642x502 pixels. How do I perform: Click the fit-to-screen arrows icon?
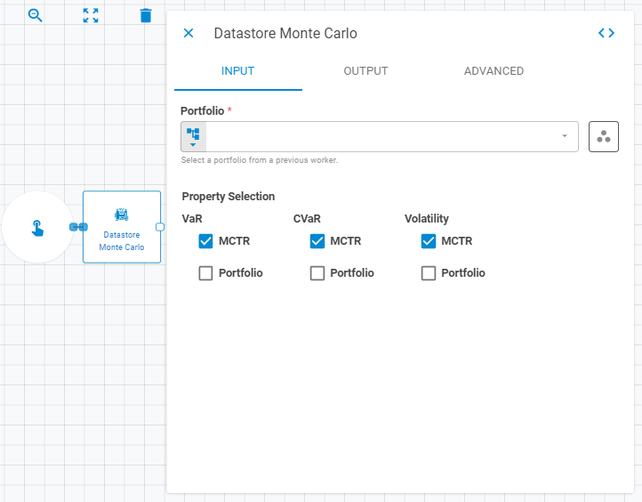click(x=91, y=15)
